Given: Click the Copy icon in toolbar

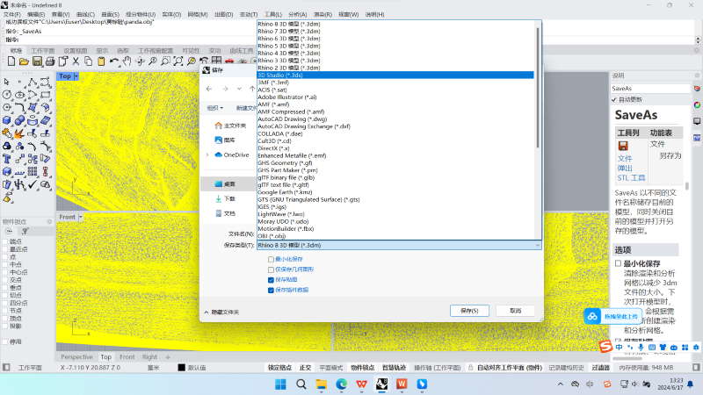Looking at the screenshot, I should pos(89,61).
